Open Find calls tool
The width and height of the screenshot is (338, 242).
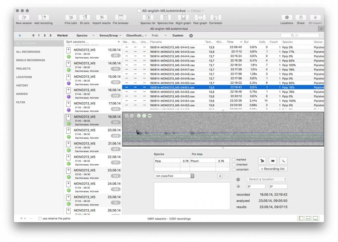[71, 18]
